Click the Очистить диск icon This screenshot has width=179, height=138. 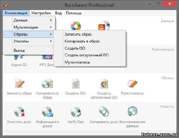[19, 112]
